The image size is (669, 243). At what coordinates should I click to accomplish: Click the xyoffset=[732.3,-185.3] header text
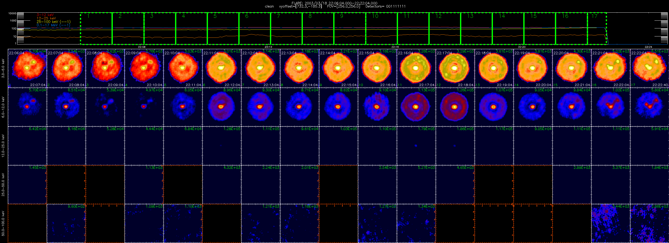300,6
